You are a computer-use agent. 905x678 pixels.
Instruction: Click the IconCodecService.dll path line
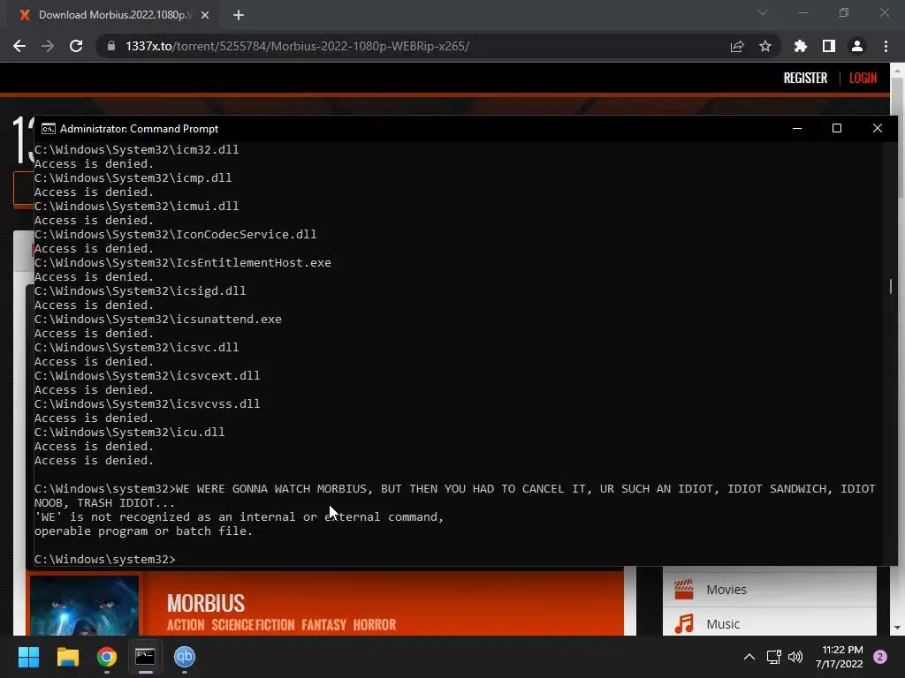click(176, 234)
